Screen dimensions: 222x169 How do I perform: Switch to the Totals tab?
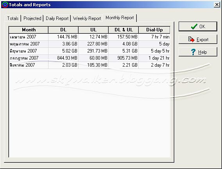pyautogui.click(x=13, y=18)
